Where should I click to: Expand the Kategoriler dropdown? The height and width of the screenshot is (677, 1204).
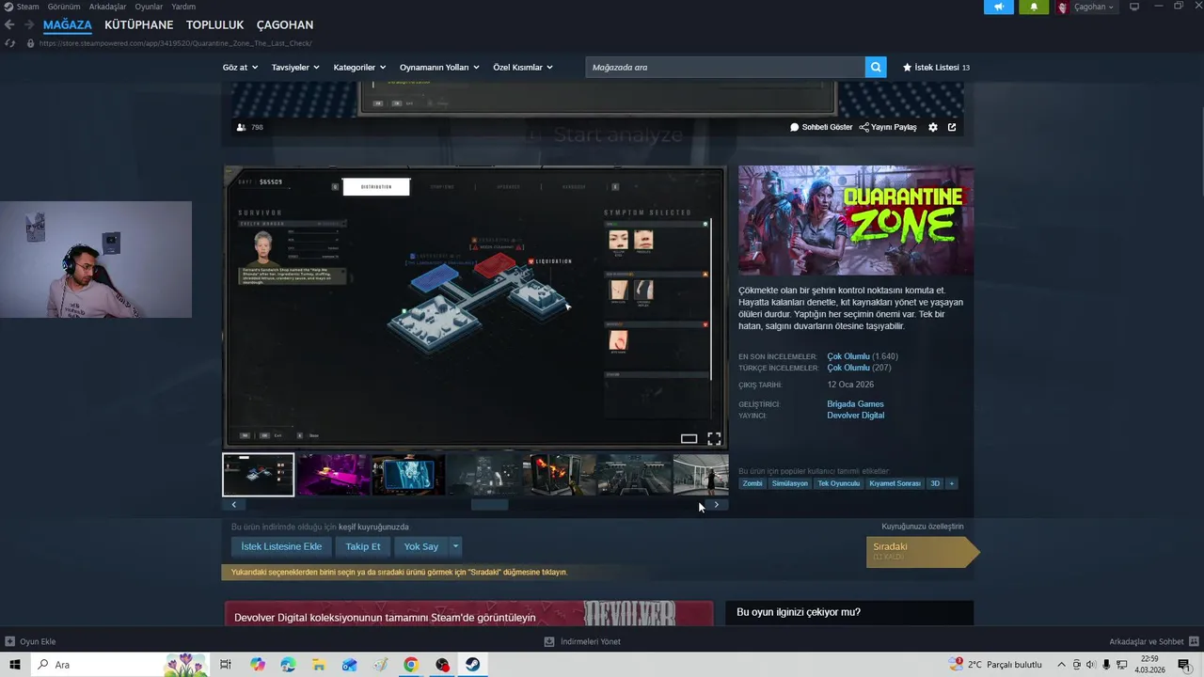tap(359, 68)
